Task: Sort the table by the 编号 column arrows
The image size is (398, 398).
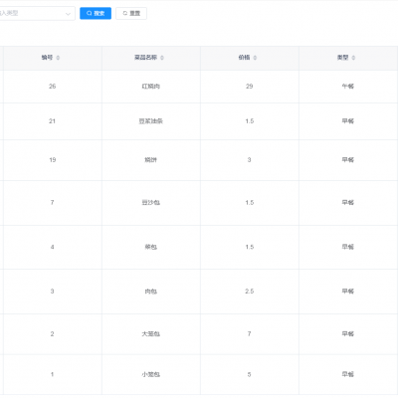Action: 58,58
